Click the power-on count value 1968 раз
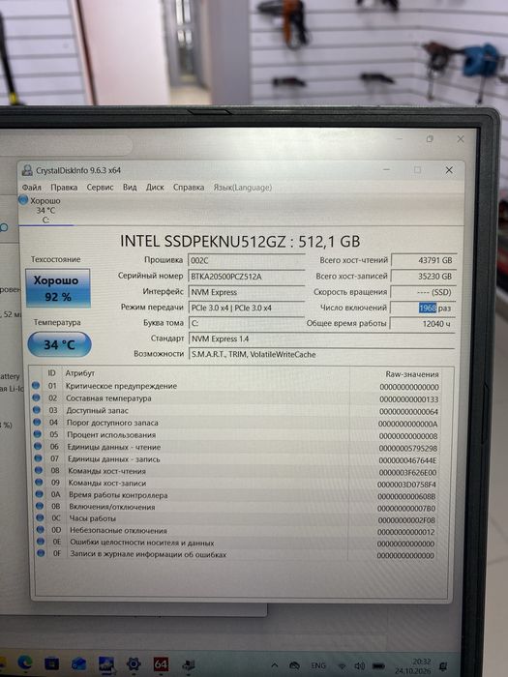Screen dimensions: 508x677 [423, 308]
